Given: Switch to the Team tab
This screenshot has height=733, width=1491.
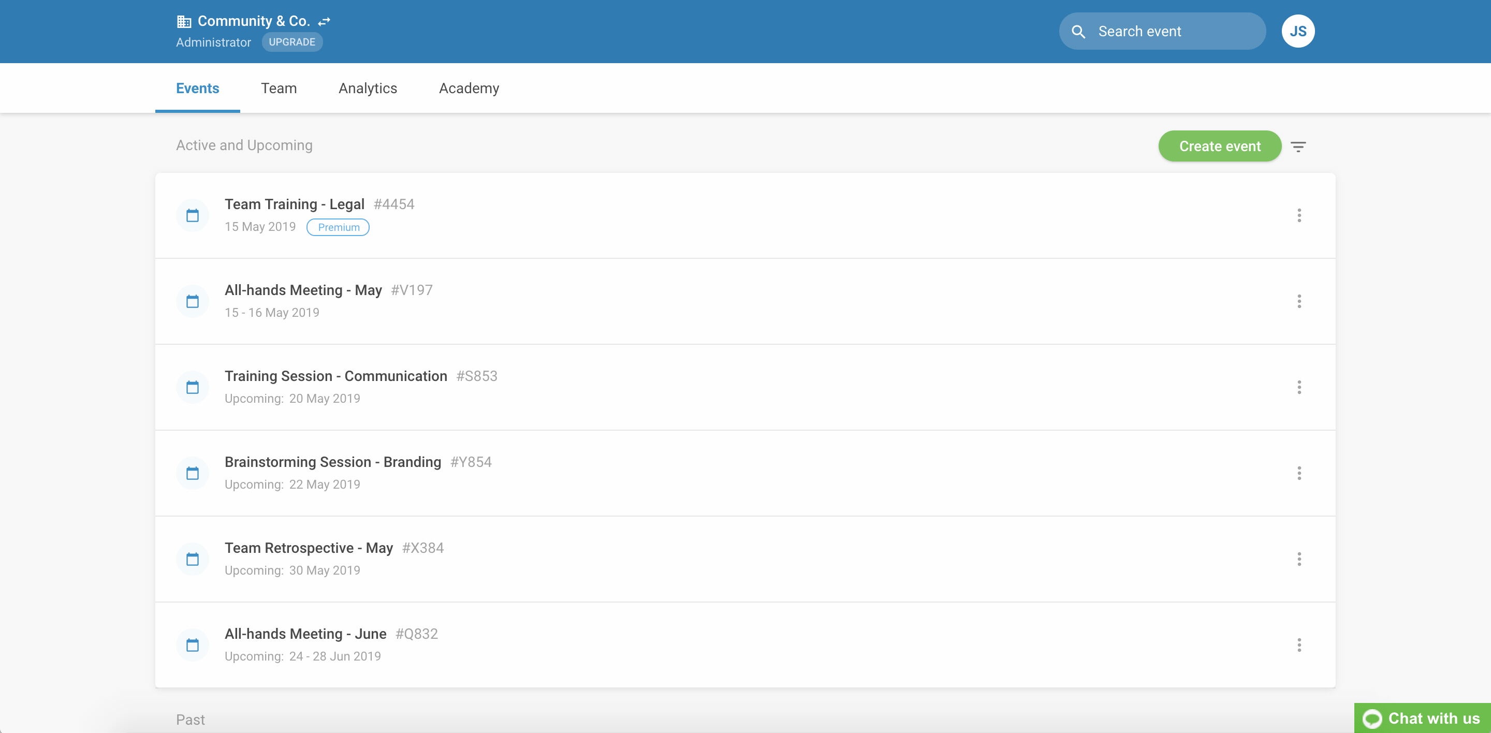Looking at the screenshot, I should pos(279,89).
